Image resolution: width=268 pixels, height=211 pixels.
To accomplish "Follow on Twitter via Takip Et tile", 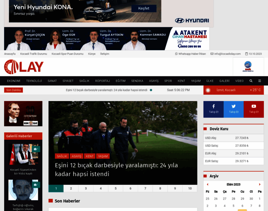I will coord(233,109).
